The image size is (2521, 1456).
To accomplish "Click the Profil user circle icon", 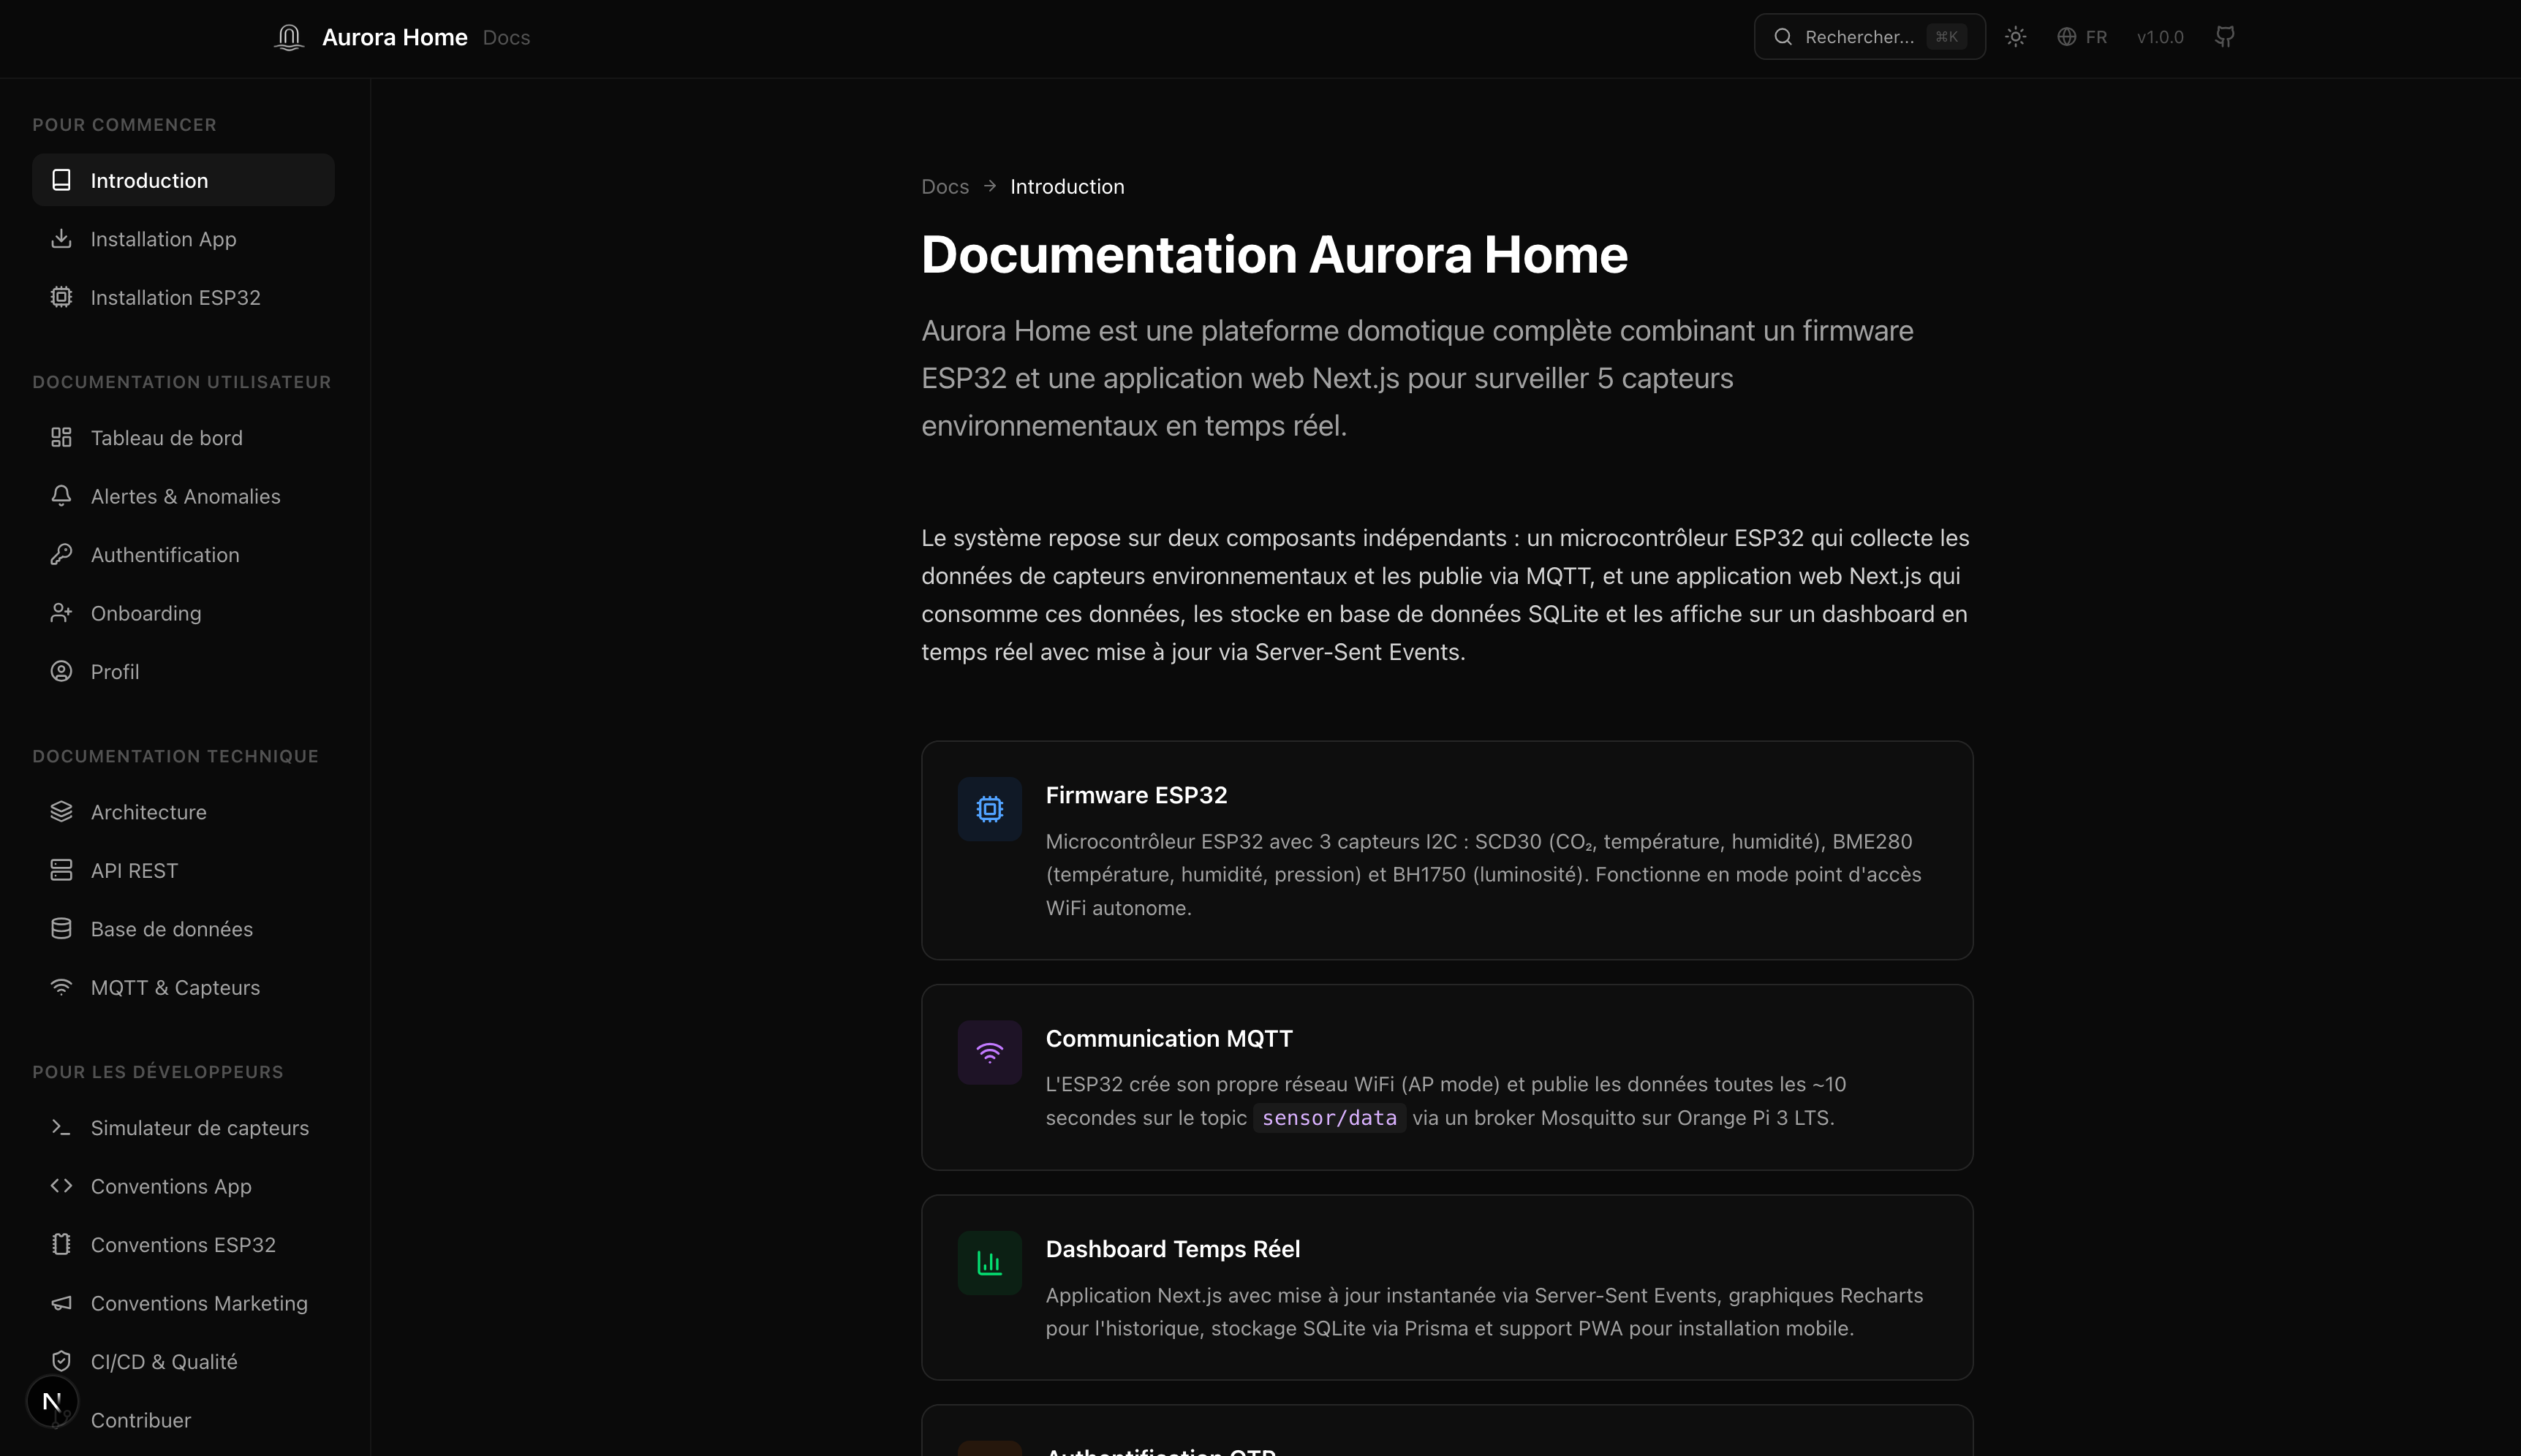I will point(61,672).
